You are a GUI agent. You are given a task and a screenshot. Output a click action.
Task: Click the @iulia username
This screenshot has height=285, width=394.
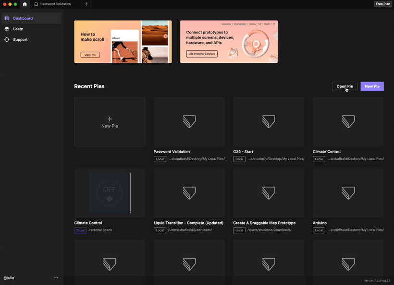point(9,278)
